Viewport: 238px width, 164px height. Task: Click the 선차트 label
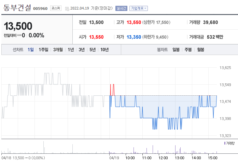(x=18, y=50)
